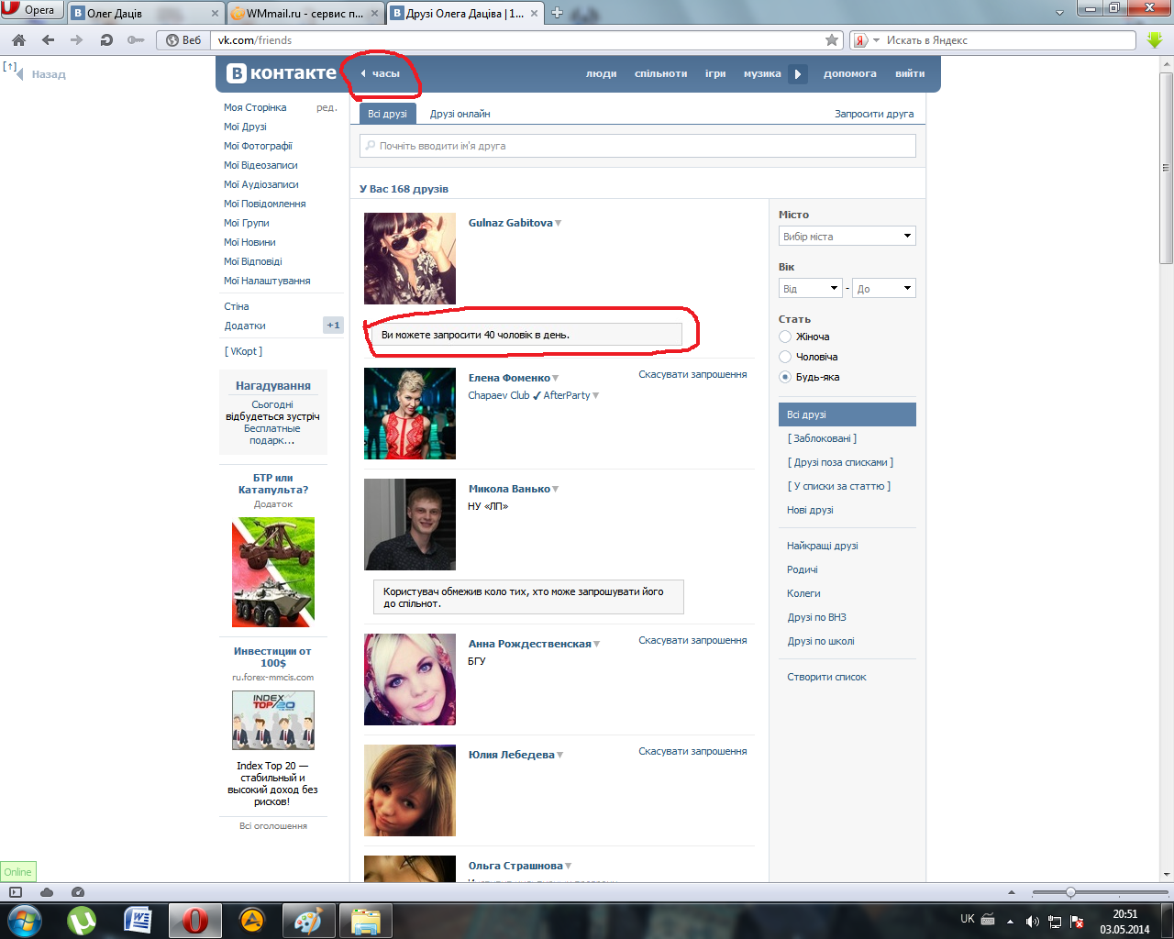
Task: Click Запросити друга link
Action: tap(874, 114)
